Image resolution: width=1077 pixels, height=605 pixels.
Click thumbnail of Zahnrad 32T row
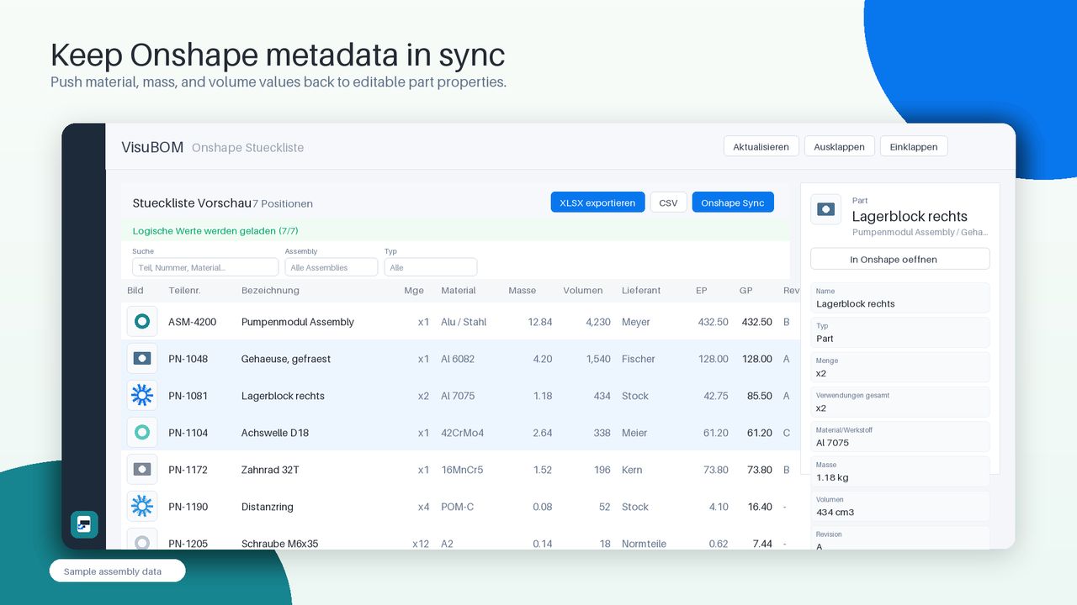pos(142,470)
